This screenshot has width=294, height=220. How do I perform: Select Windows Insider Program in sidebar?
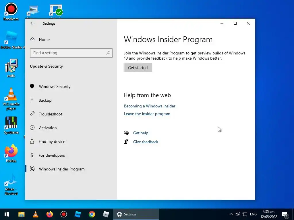[62, 169]
